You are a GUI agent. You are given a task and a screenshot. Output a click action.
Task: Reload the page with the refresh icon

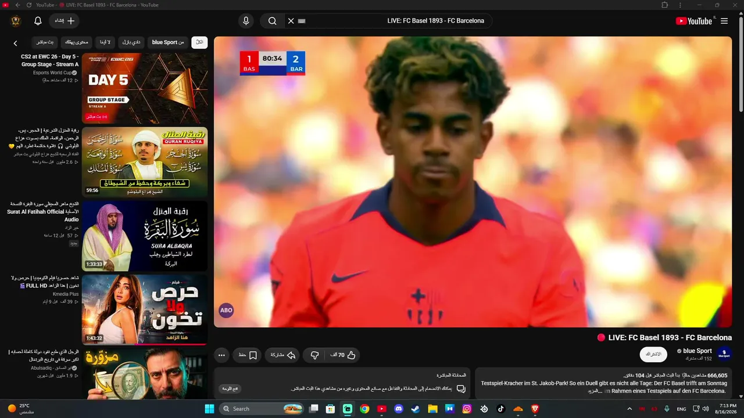pos(29,5)
